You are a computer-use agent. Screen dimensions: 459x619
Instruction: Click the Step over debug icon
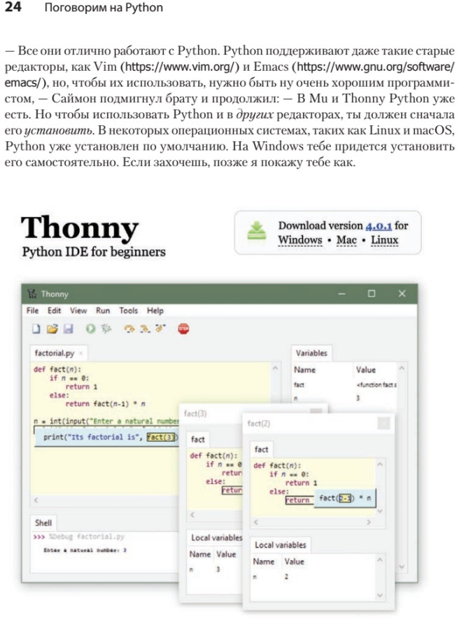click(129, 328)
